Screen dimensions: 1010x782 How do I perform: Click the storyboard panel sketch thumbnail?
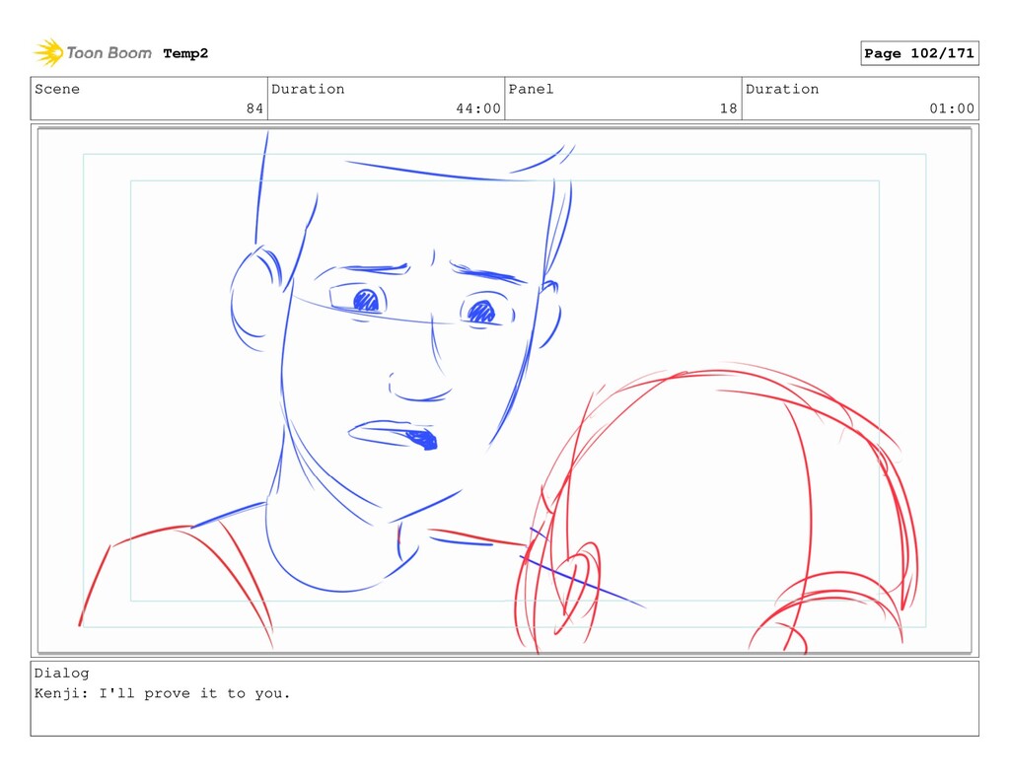tap(504, 391)
